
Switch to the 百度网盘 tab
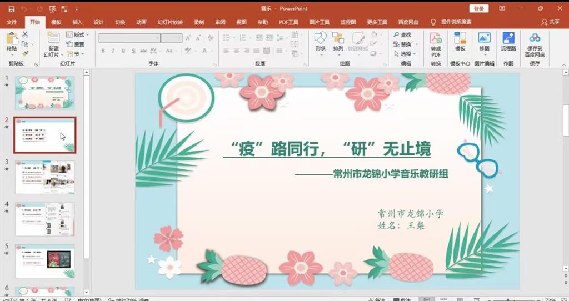pos(408,22)
